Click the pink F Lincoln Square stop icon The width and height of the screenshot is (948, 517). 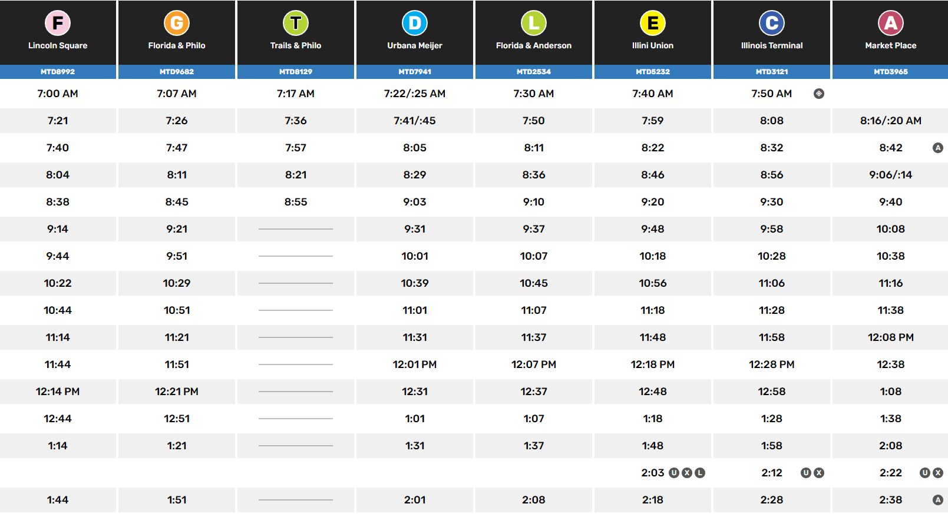[x=58, y=24]
